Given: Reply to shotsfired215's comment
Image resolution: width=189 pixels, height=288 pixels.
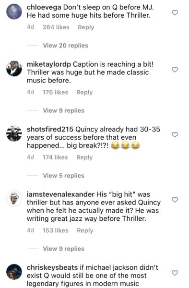Looking at the screenshot, I should click(x=84, y=157).
